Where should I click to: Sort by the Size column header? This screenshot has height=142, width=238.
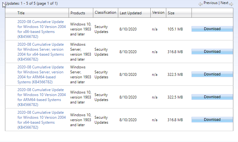(x=171, y=13)
